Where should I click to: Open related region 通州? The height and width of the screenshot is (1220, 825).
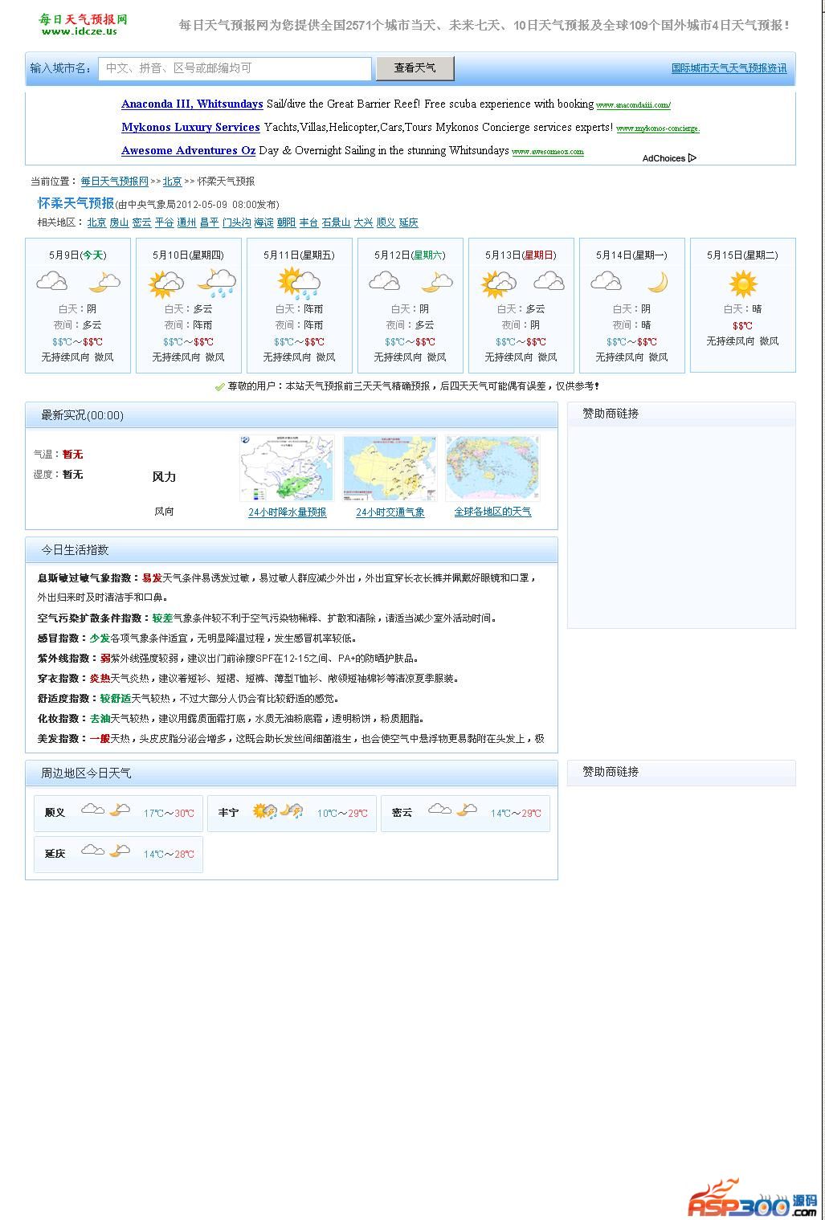pos(186,222)
